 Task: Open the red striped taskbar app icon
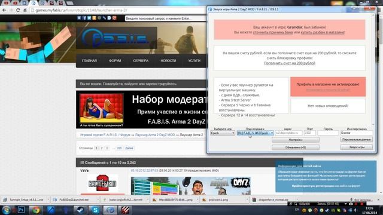pos(125,210)
